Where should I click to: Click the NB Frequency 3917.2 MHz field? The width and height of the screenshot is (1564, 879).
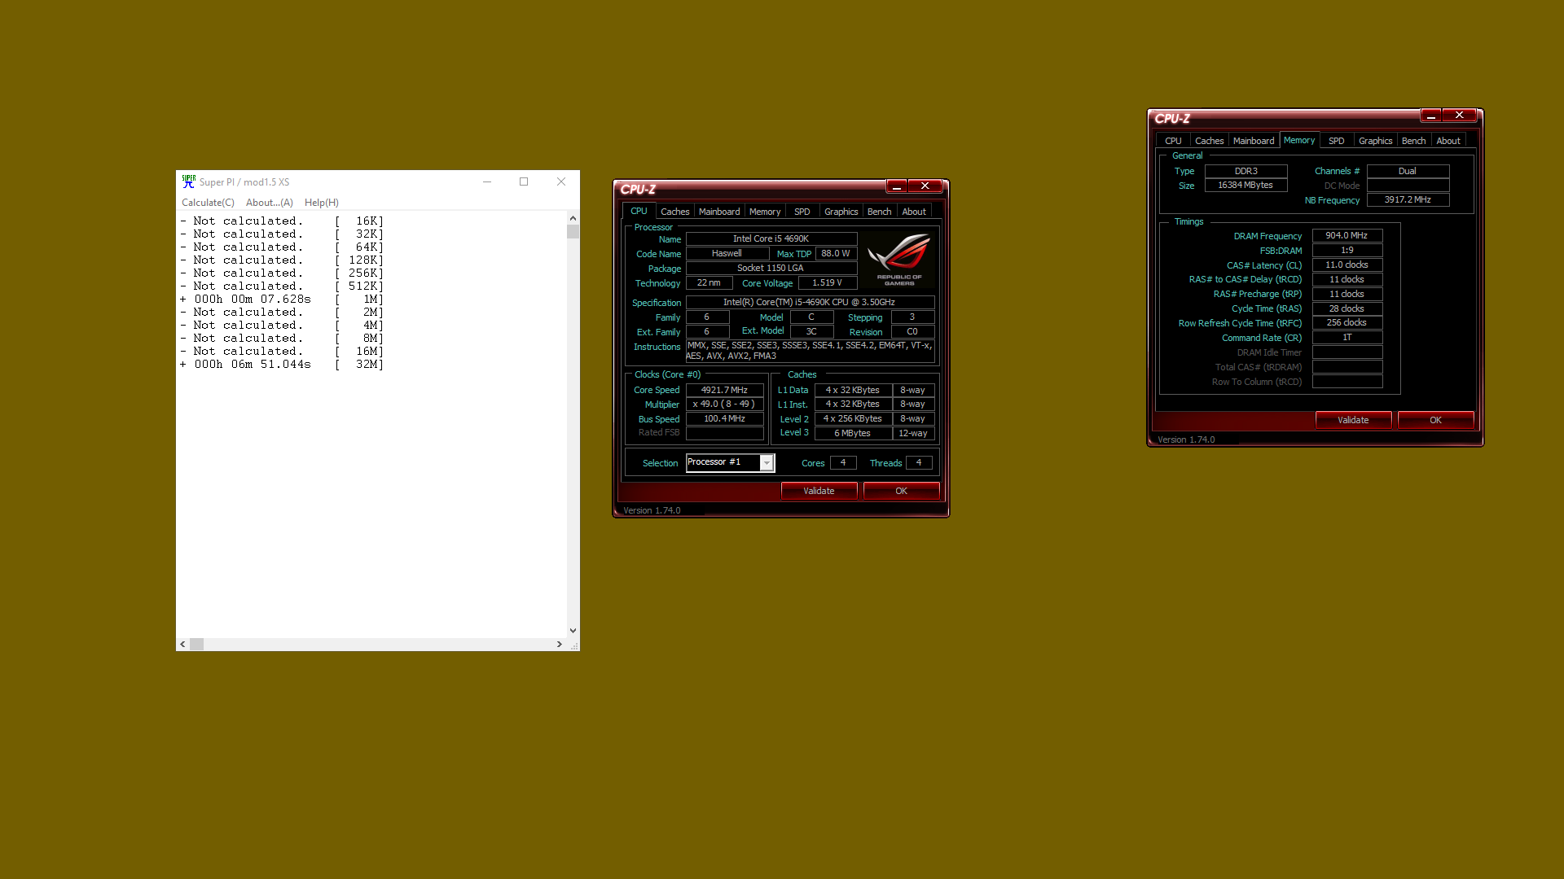click(x=1408, y=200)
